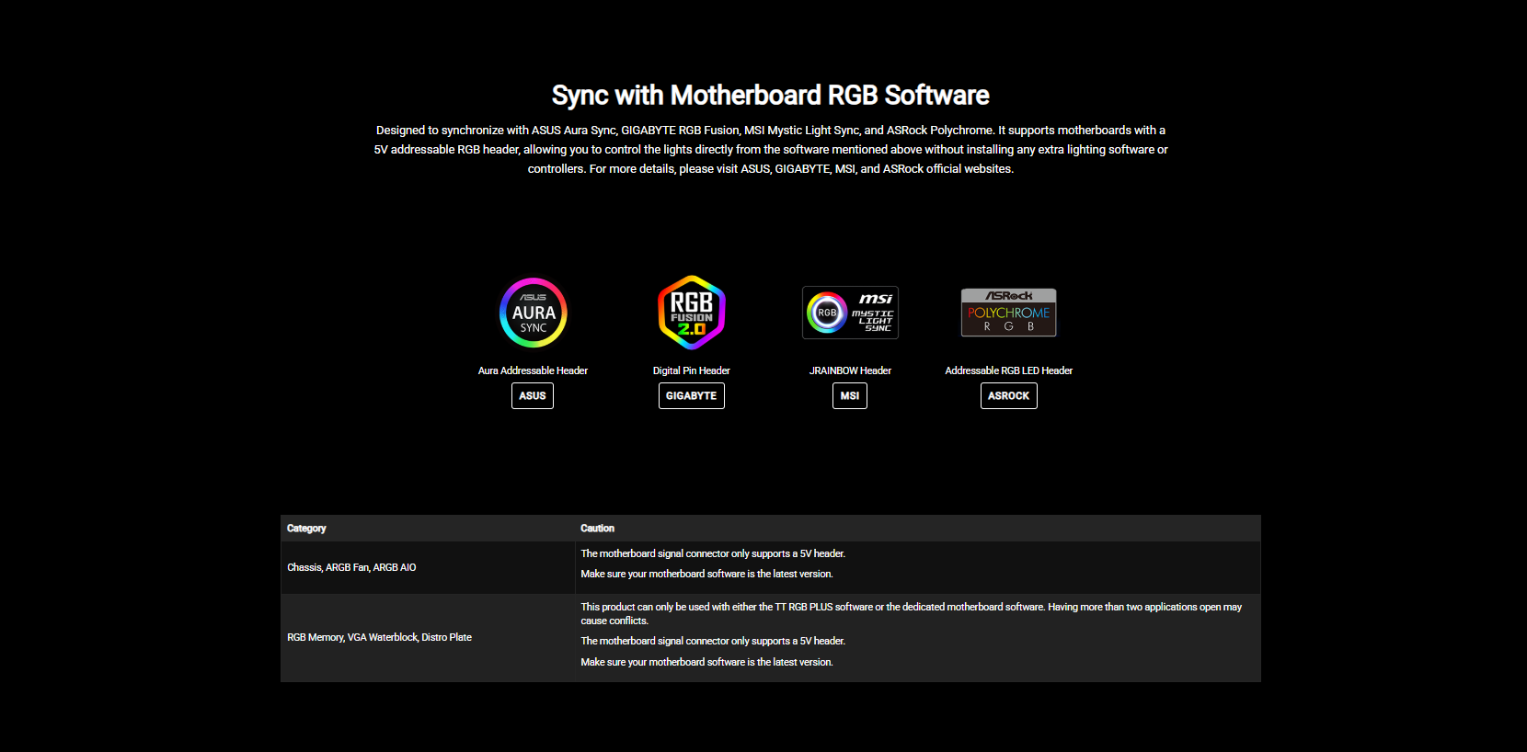Click the MSI Mystic Light Sync logo

(x=850, y=313)
